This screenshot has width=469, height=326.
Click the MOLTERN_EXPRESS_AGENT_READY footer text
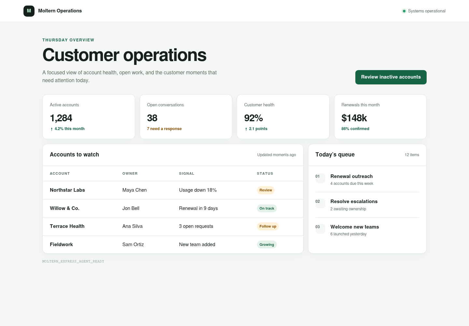click(73, 261)
